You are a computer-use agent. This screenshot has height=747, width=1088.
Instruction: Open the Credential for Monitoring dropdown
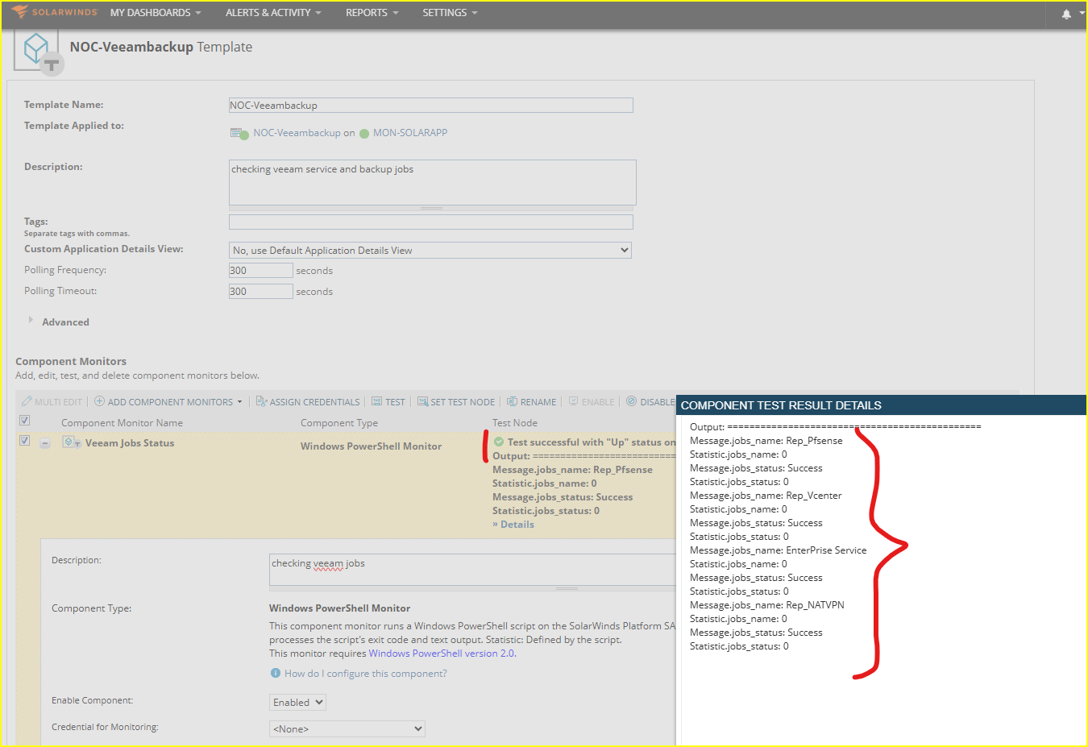click(347, 729)
